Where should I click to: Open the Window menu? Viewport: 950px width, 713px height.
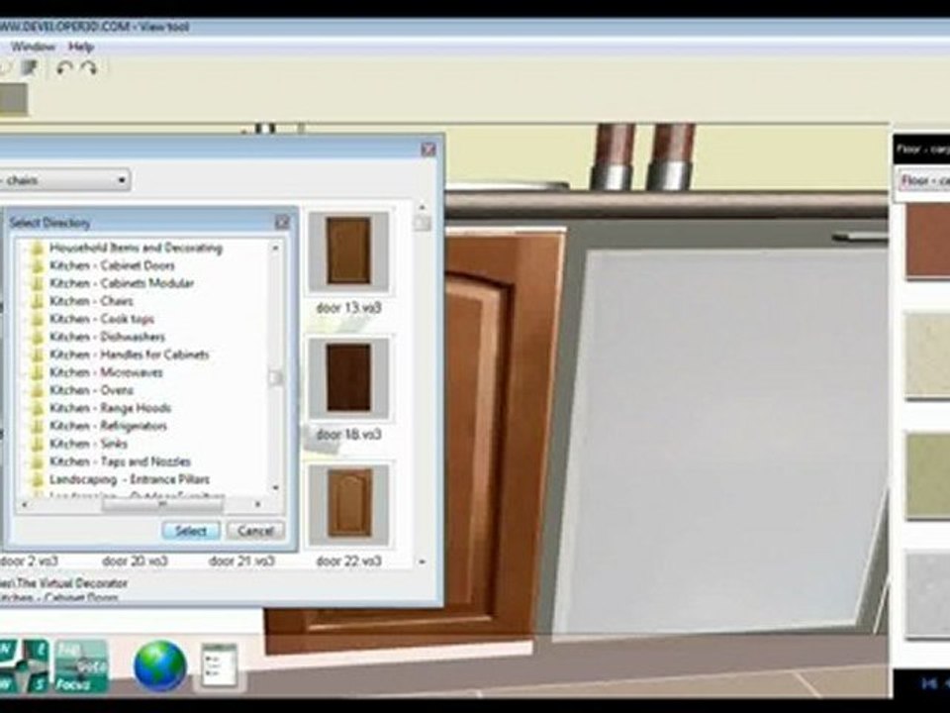click(33, 47)
